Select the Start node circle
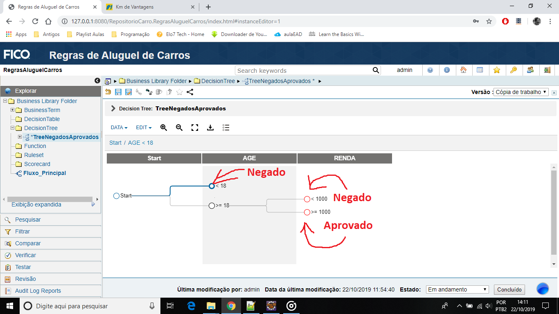 (x=116, y=196)
